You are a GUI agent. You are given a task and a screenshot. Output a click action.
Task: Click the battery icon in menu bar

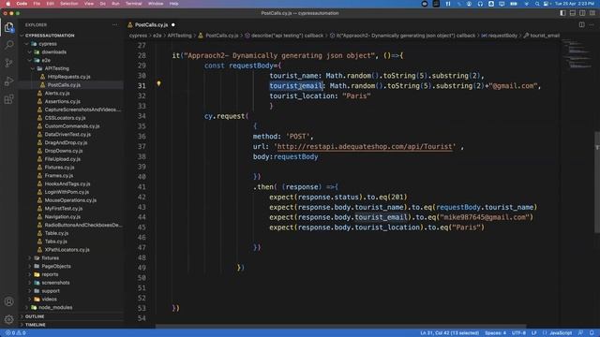tap(514, 4)
